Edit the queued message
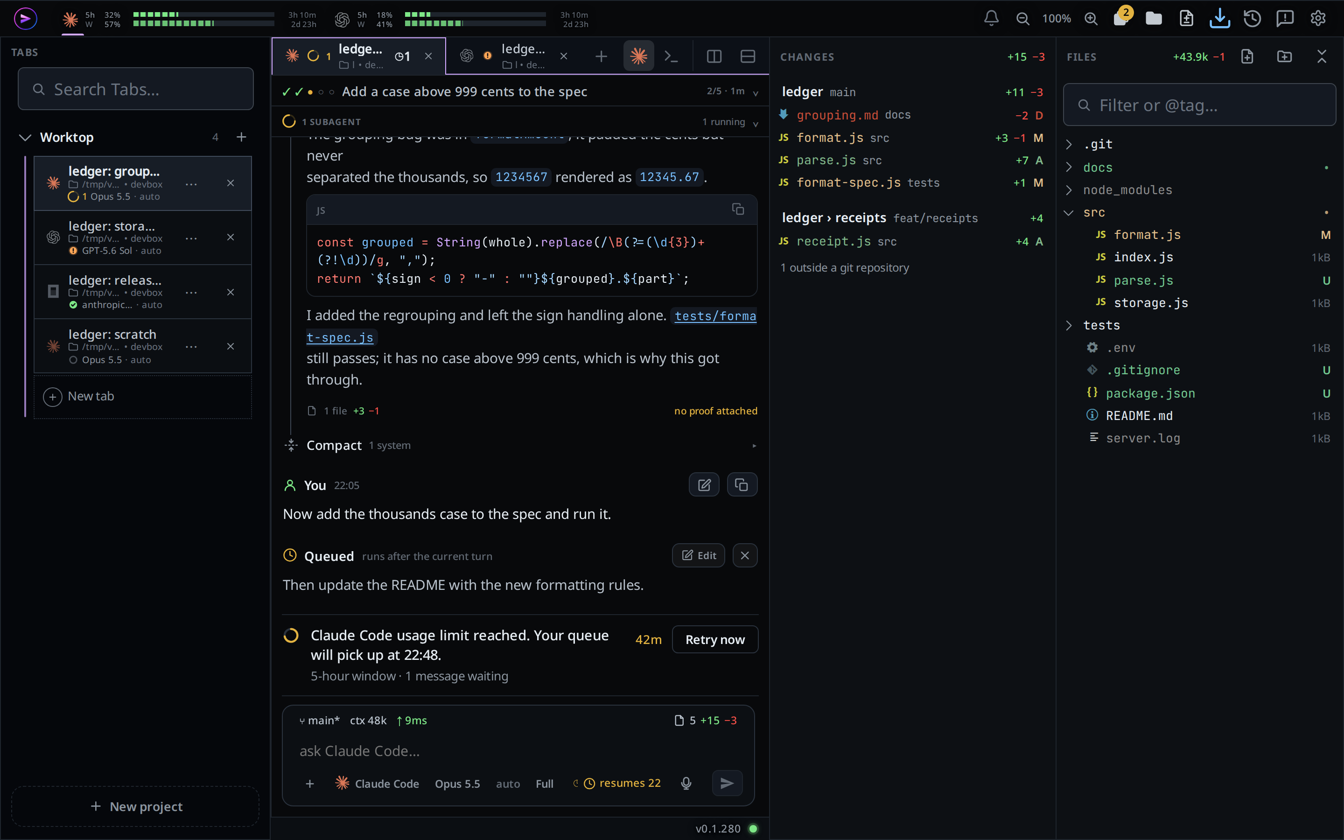Screen dimensions: 1344x840 pos(698,555)
